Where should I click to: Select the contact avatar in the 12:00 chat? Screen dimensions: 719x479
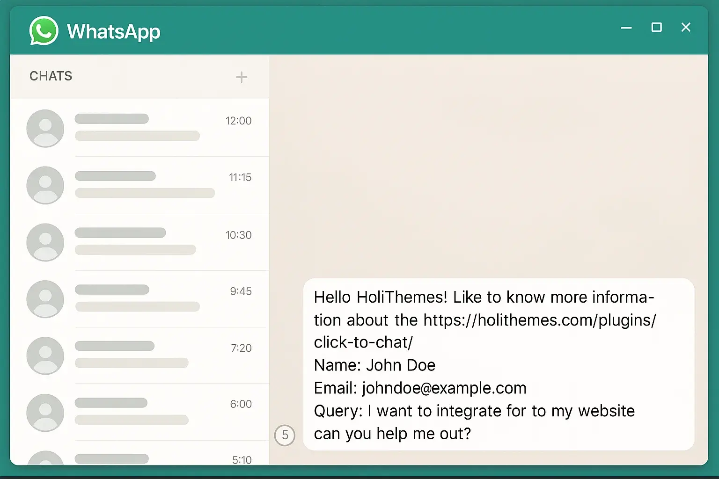(x=45, y=128)
